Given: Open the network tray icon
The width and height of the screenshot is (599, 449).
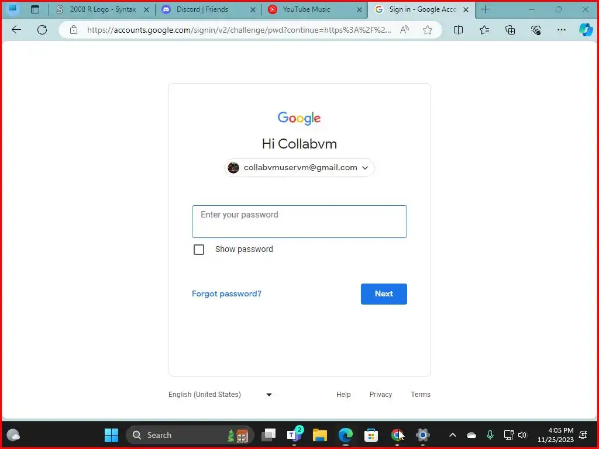Looking at the screenshot, I should 508,435.
